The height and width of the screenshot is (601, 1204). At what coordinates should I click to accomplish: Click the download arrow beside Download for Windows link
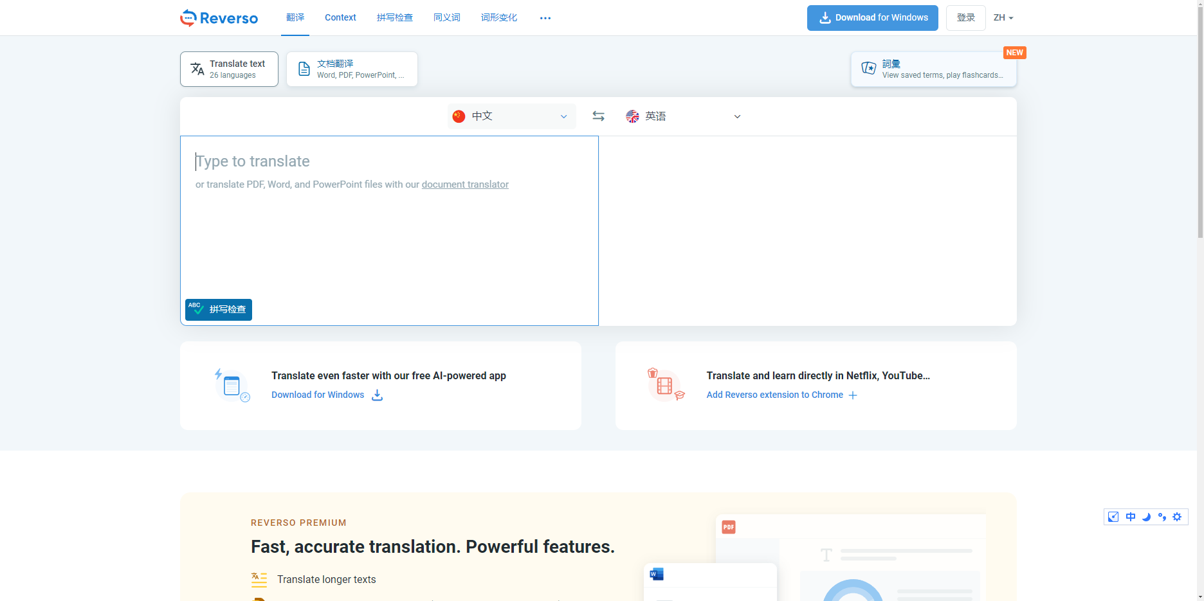pos(378,395)
